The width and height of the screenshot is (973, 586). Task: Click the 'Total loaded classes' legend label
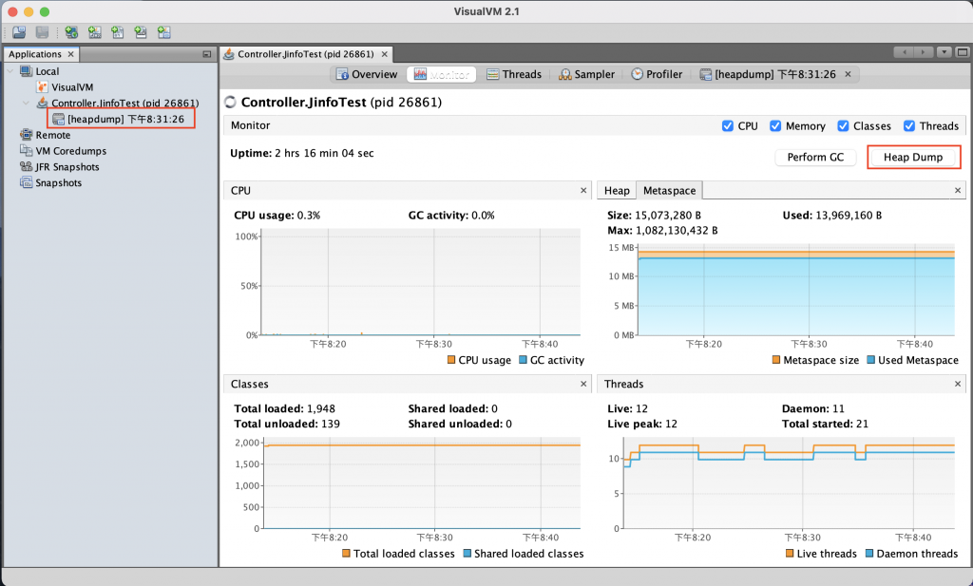tap(404, 554)
